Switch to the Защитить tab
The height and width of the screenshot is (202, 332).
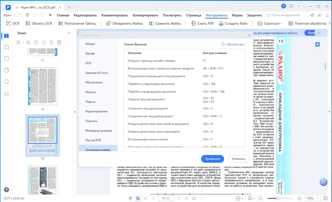click(x=254, y=15)
